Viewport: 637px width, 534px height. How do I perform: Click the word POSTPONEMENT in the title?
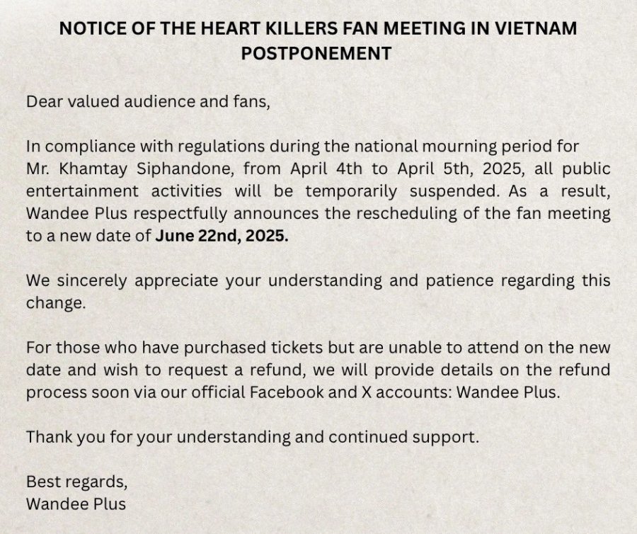(316, 53)
